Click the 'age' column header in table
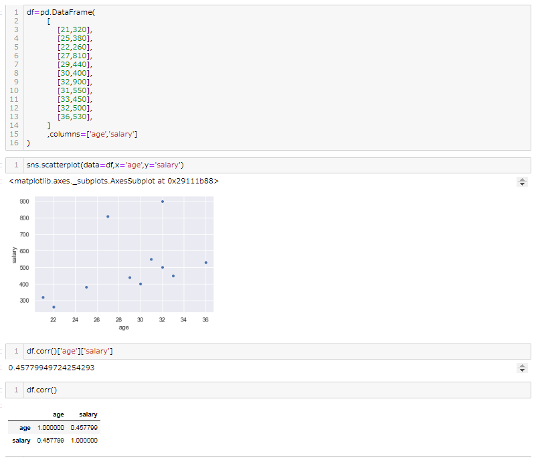Image resolution: width=540 pixels, height=458 pixels. click(58, 414)
